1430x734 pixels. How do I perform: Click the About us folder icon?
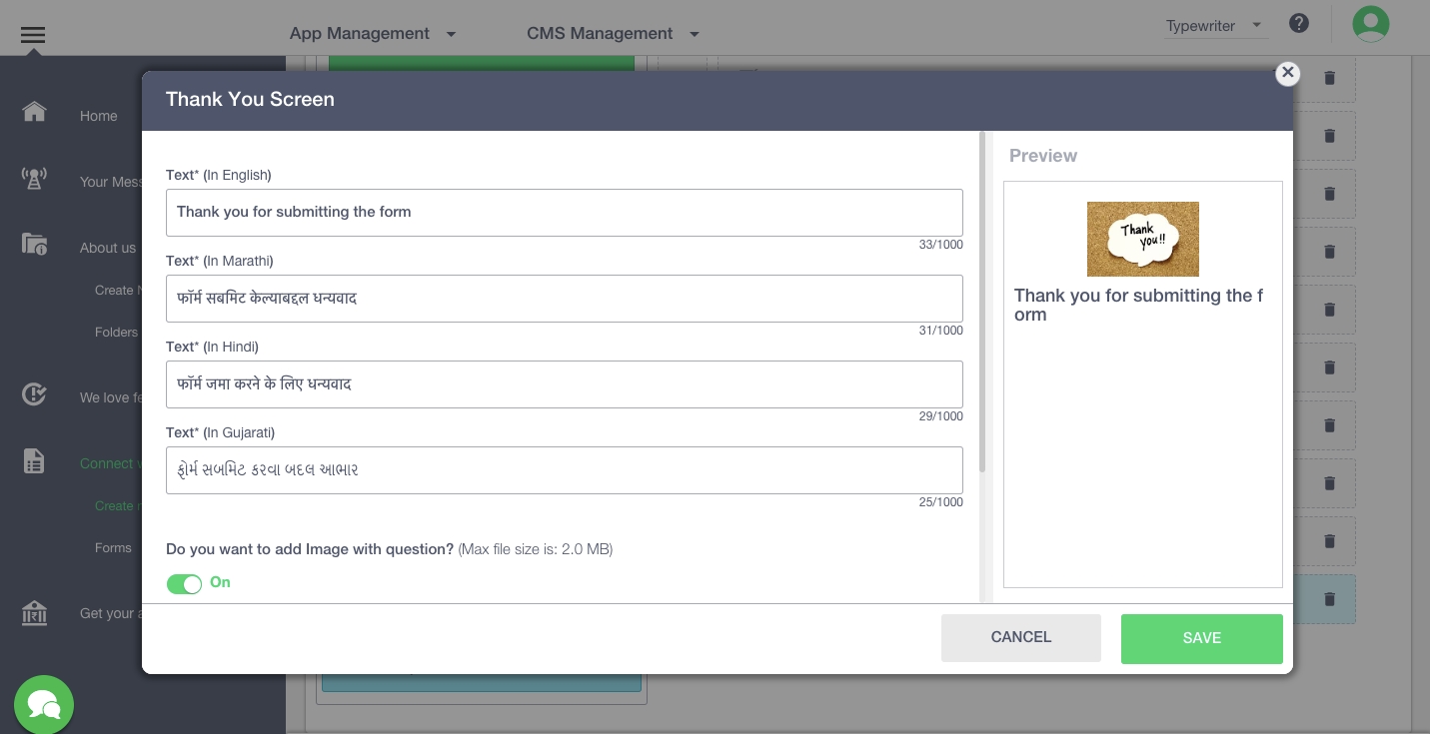tap(34, 245)
